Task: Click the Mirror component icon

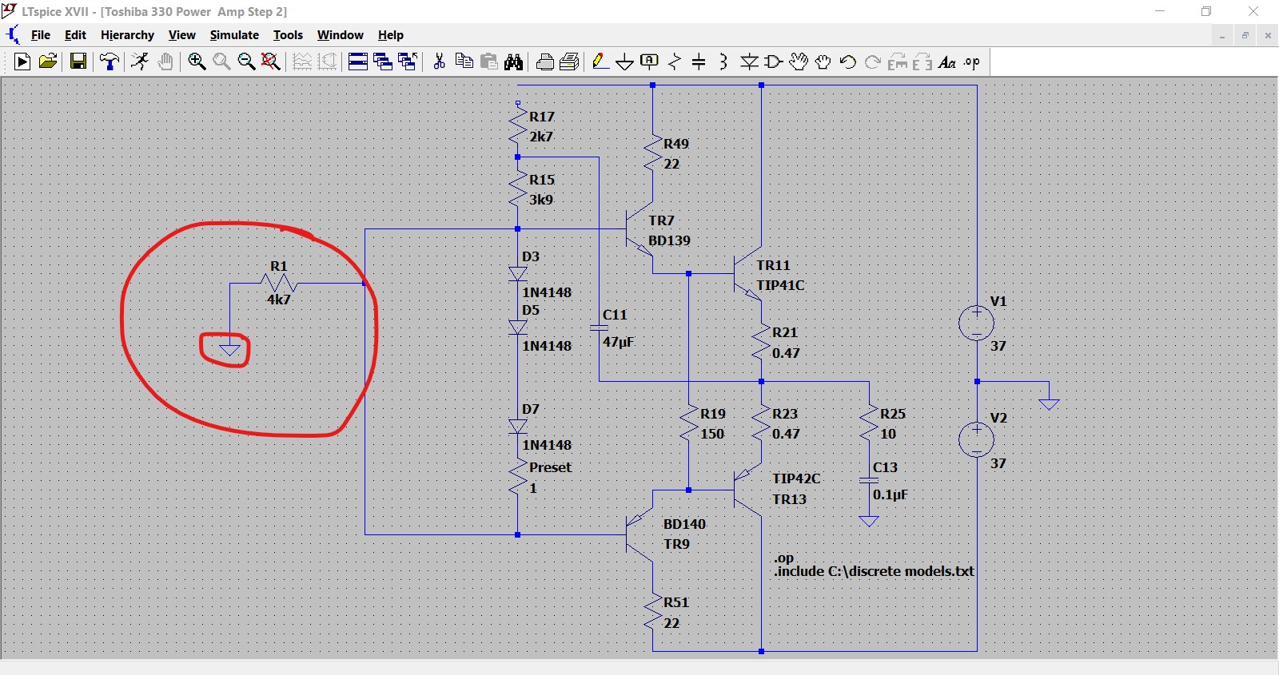Action: tap(922, 62)
